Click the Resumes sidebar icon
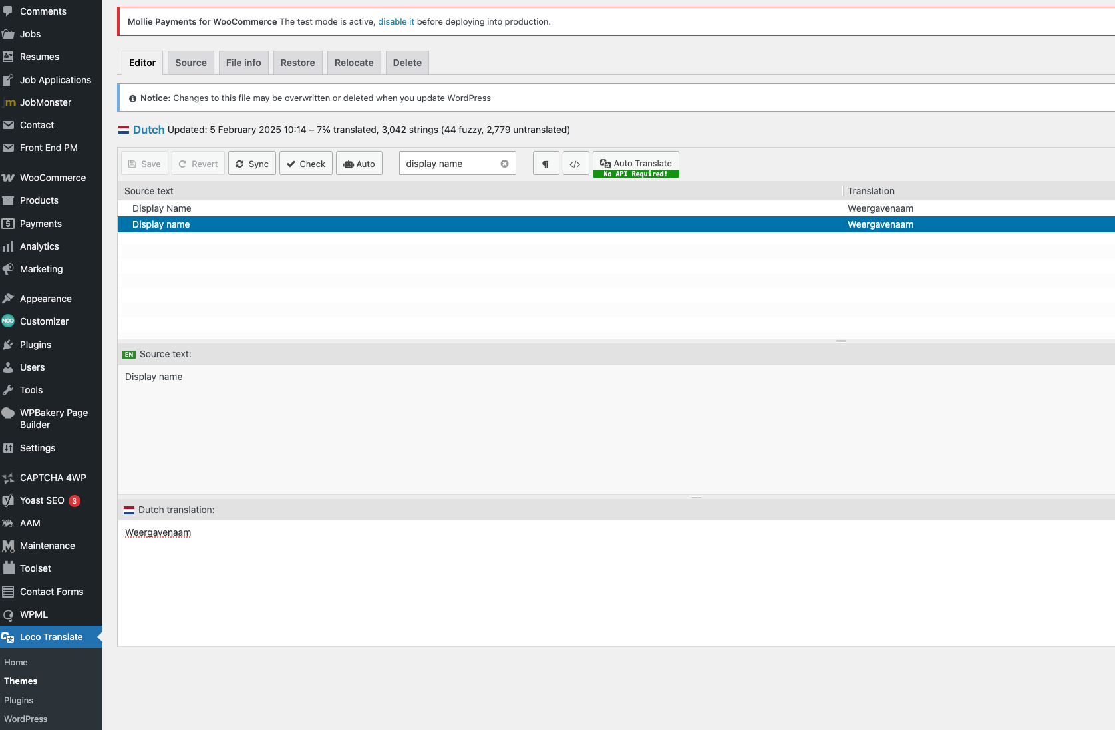The width and height of the screenshot is (1115, 730). (x=8, y=57)
